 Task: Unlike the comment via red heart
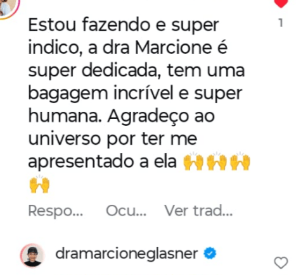point(281,4)
